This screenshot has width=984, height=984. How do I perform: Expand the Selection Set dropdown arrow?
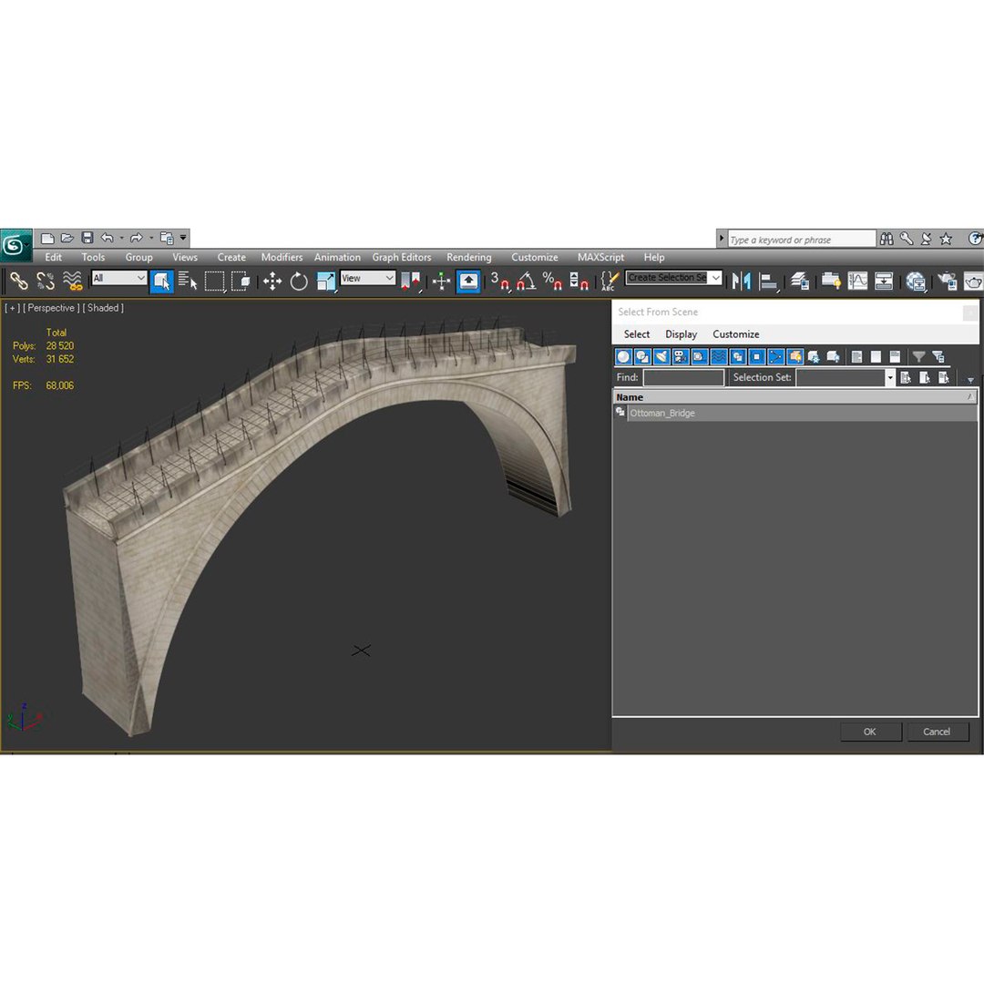click(889, 377)
